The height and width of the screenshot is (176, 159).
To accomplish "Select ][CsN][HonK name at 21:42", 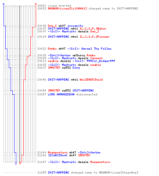I will (x=58, y=155).
